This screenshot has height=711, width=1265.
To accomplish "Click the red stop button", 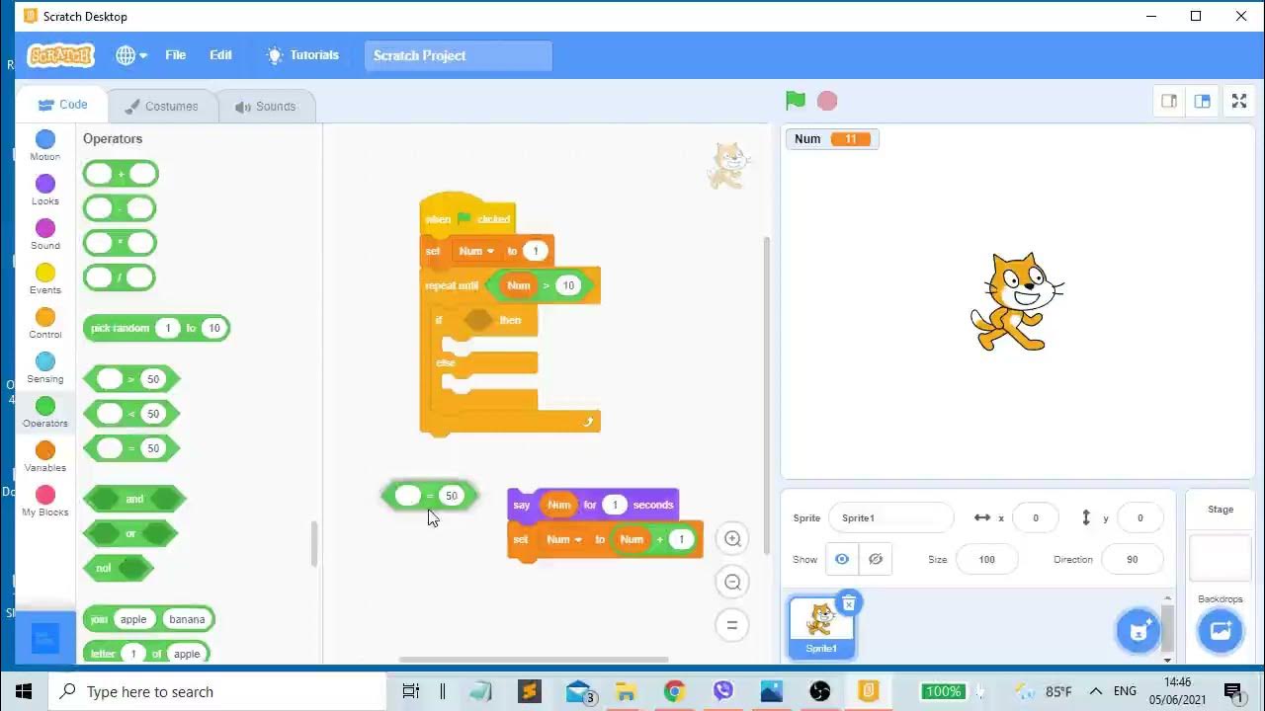I will pyautogui.click(x=827, y=100).
